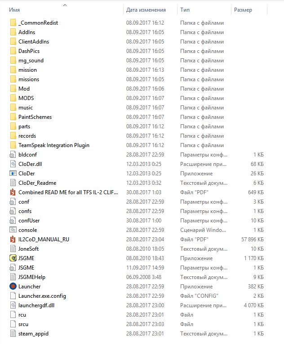Click the 57 896 КБ size value

[253, 239]
